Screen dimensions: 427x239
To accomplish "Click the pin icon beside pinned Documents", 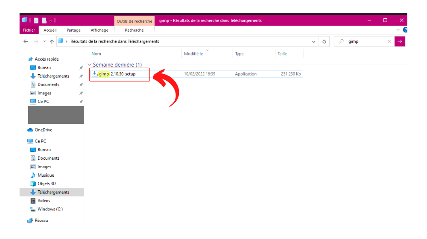I will click(81, 85).
